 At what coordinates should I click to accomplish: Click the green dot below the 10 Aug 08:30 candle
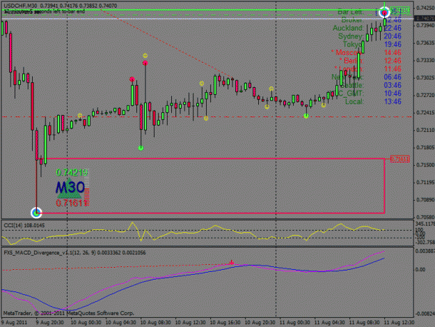[141, 148]
